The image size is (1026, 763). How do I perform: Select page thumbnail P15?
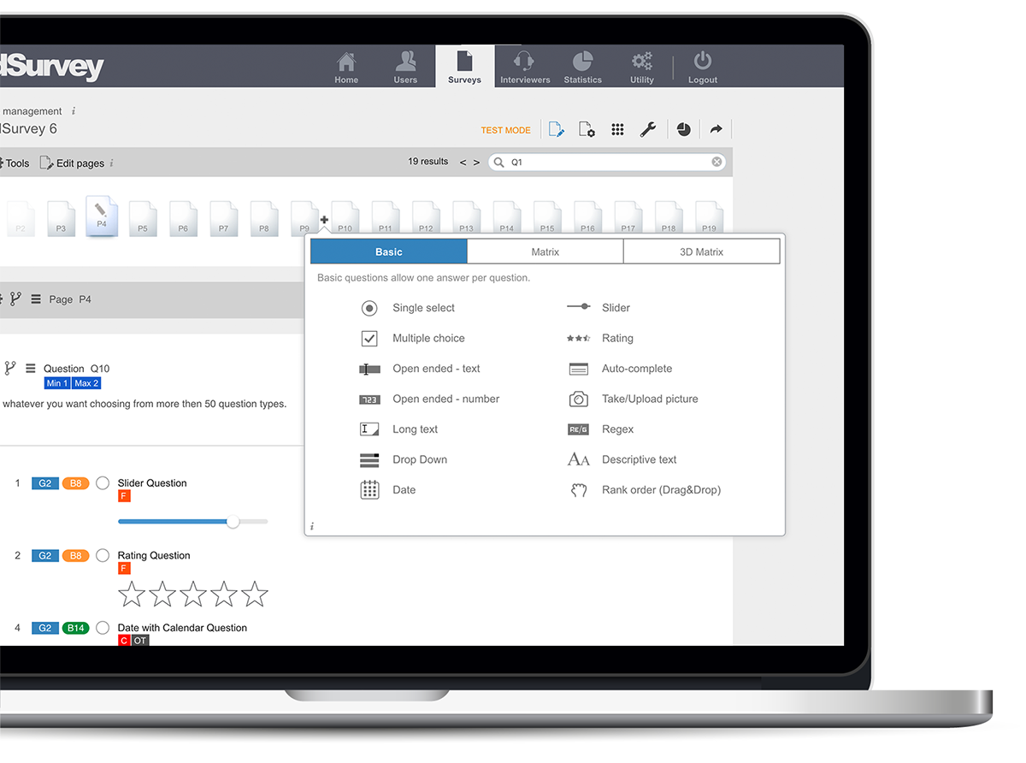(547, 218)
